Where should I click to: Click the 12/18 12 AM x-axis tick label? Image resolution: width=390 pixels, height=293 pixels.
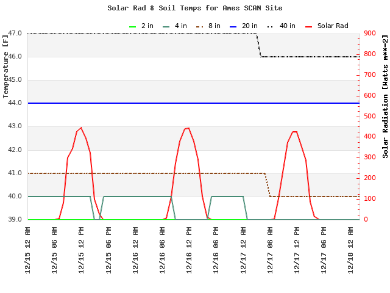coord(350,250)
